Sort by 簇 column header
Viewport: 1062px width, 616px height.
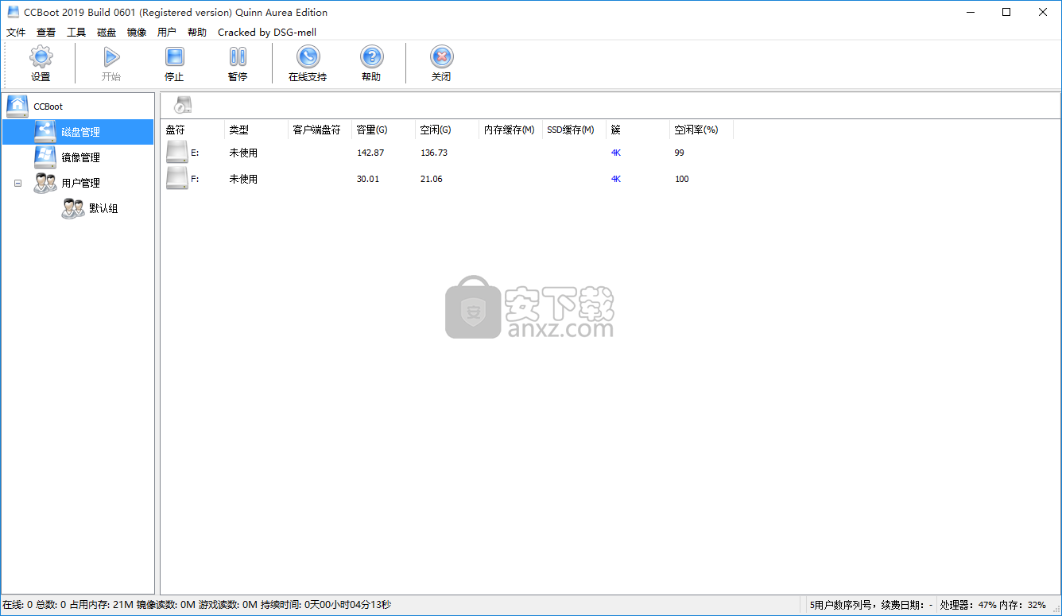tap(638, 130)
